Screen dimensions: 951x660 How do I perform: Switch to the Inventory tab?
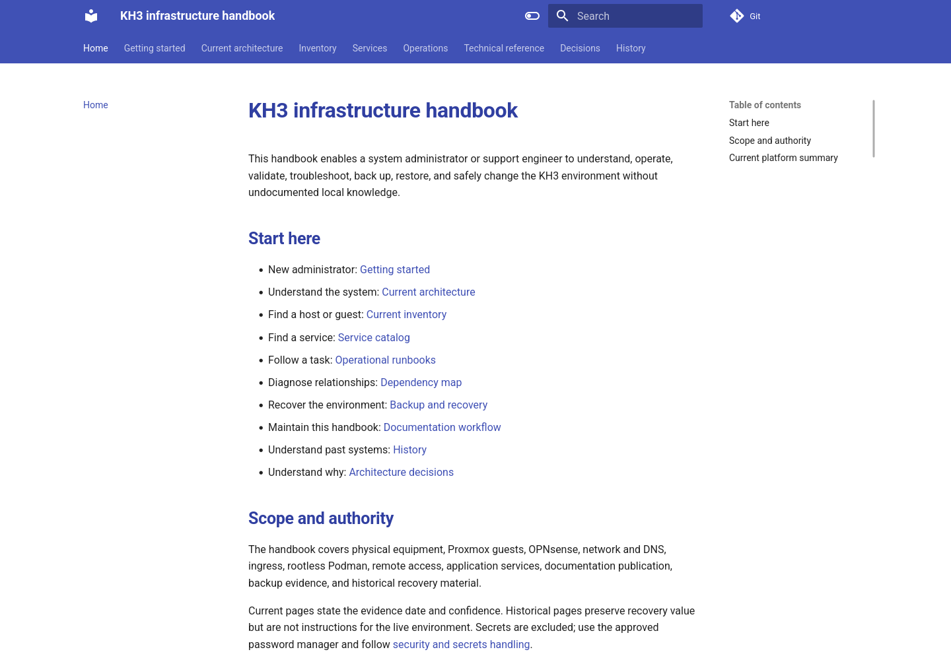(318, 48)
